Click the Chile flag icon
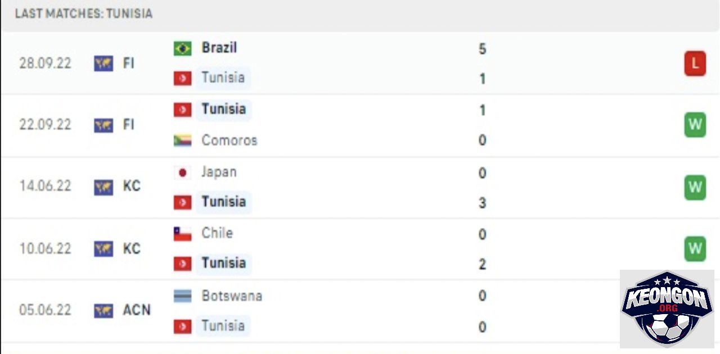 182,234
